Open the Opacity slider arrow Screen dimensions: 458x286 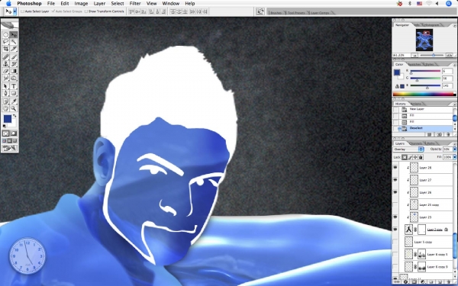454,149
